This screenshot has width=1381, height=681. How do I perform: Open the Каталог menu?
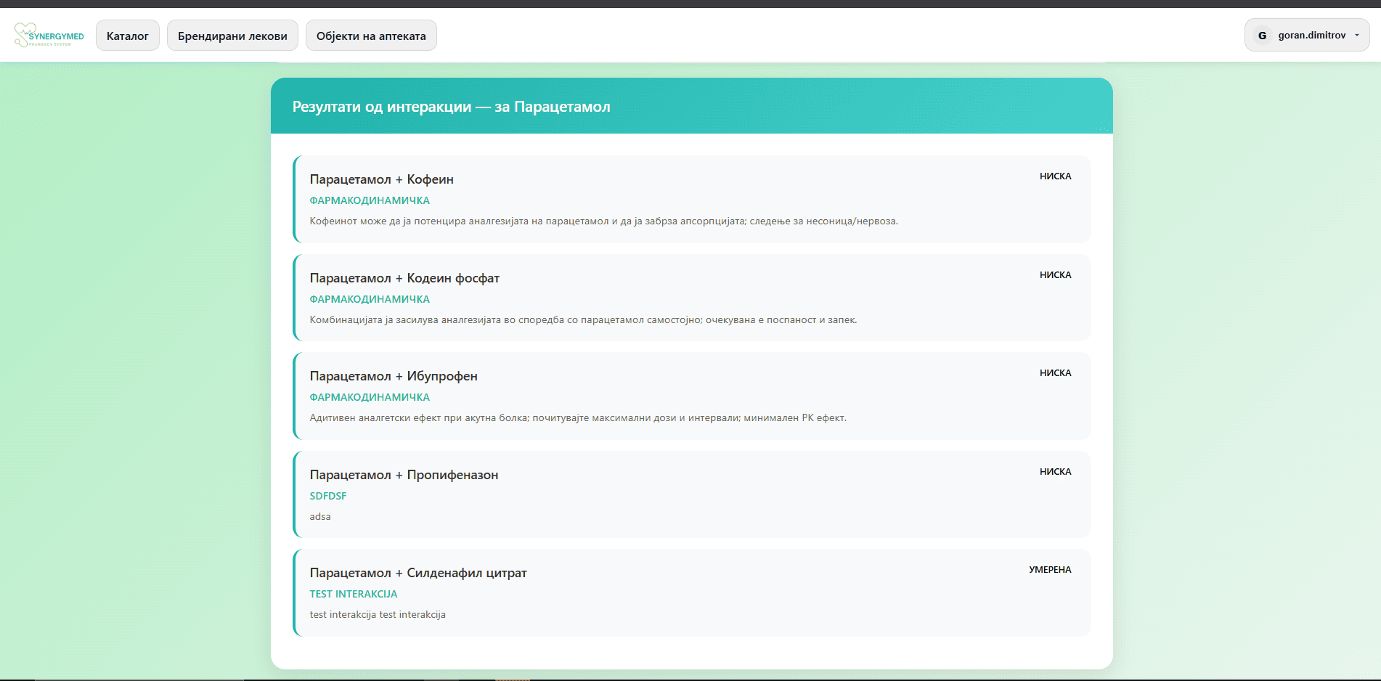127,36
